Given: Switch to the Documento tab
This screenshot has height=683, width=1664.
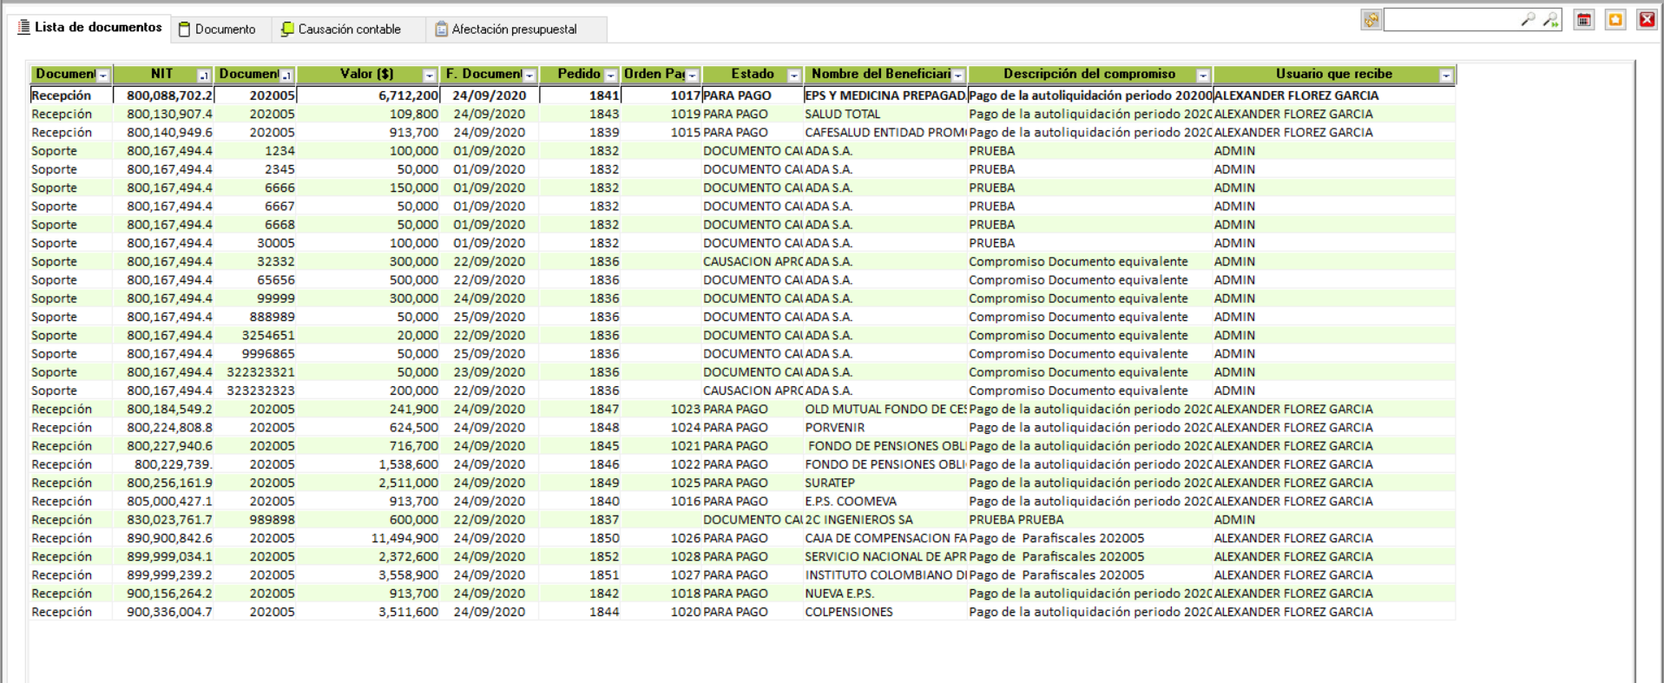Looking at the screenshot, I should click(218, 30).
